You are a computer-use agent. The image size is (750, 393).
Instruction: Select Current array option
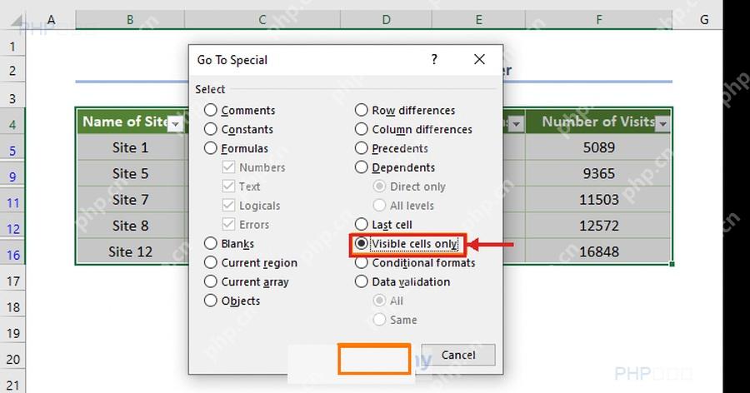coord(247,282)
